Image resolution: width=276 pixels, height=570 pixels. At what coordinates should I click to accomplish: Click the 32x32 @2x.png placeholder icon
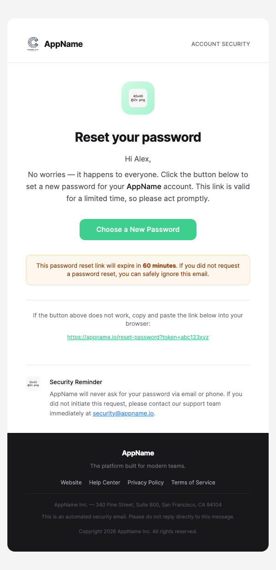[x=33, y=383]
